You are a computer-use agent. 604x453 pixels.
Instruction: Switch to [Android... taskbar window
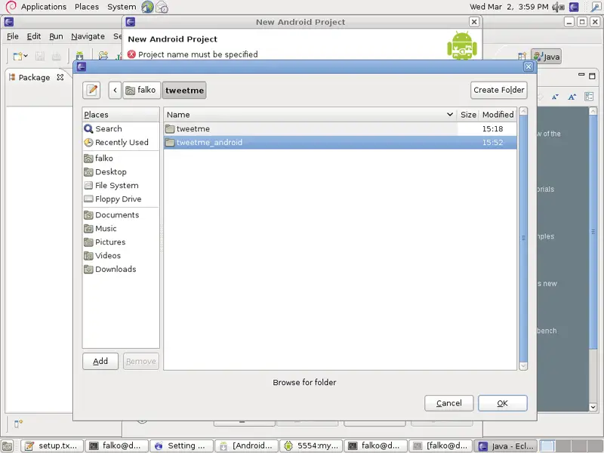pyautogui.click(x=246, y=446)
